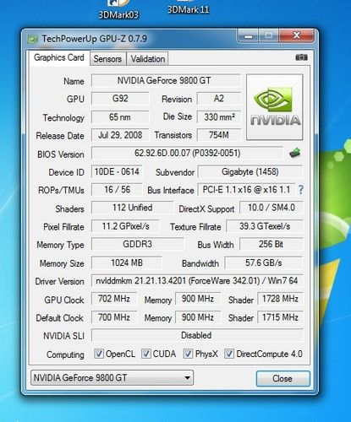Open the 3DMark 11 desktop shortcut

tap(189, 7)
